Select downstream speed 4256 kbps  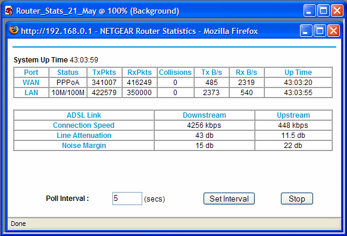point(204,125)
